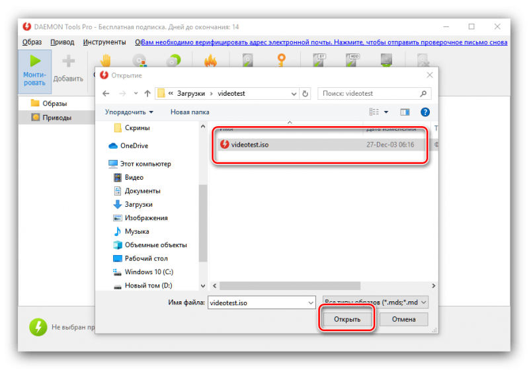Open the Упорядочить dropdown menu
Viewport: 529px width, 370px height.
pos(129,112)
